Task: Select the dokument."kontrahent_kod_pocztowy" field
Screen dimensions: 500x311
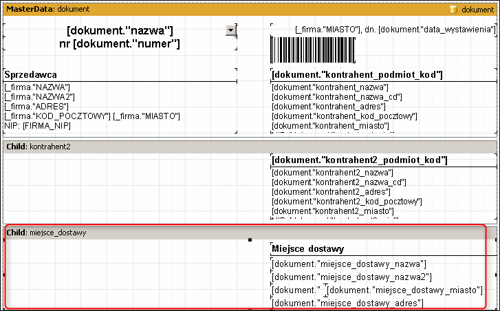Action: coord(344,116)
